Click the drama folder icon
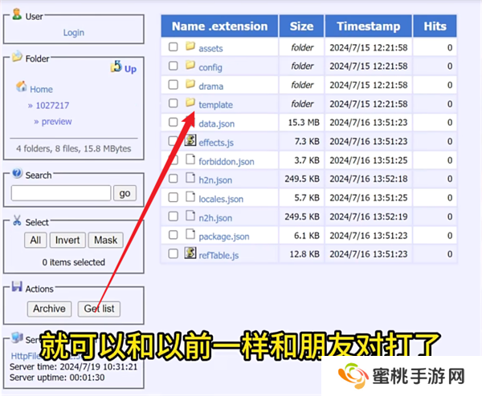This screenshot has width=482, height=396. point(190,85)
